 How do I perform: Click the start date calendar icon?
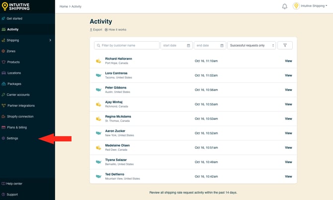point(188,45)
